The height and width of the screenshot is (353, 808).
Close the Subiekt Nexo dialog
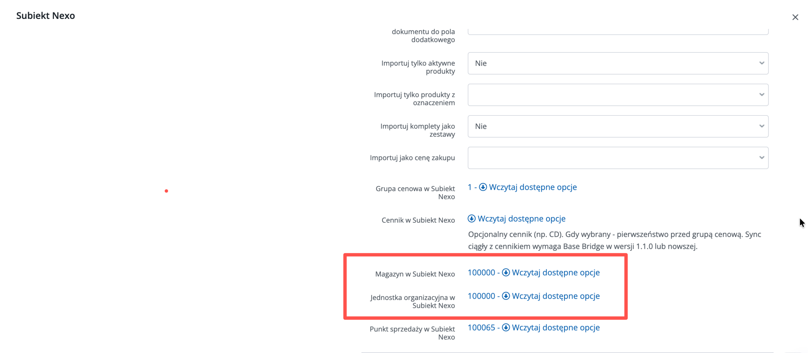(x=795, y=17)
